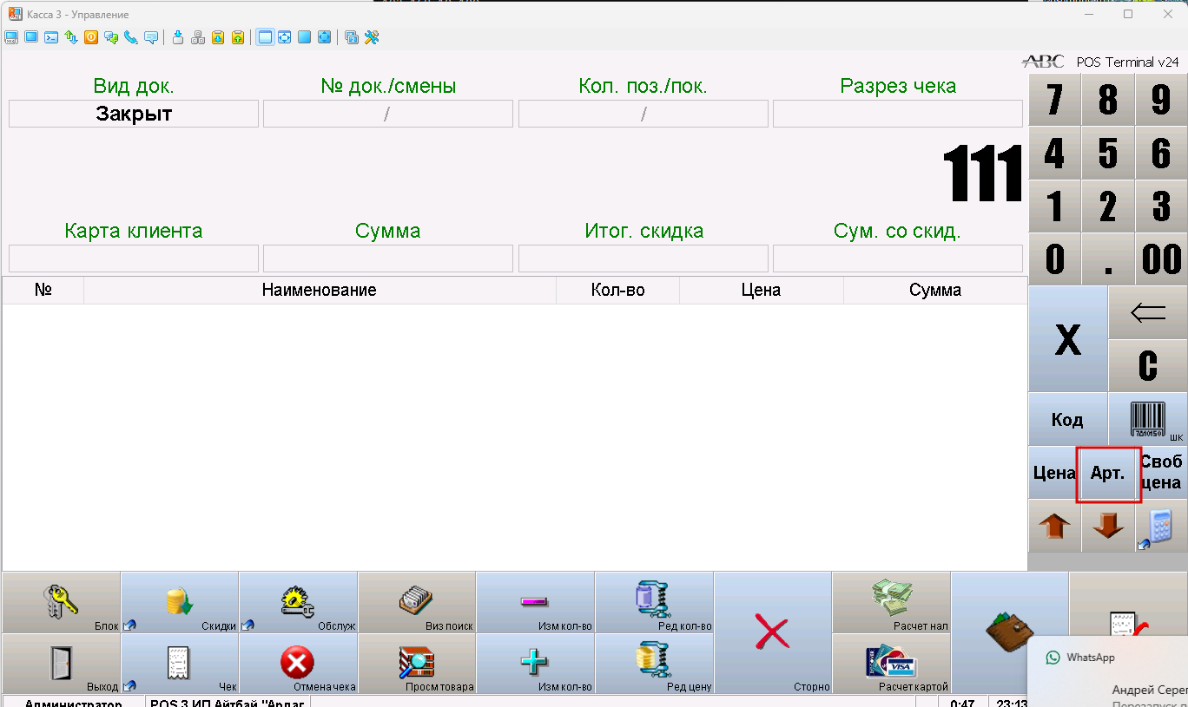Click the full control monitor-with-keyboard toolbar icon
Screen dimensions: 1188x707
[11, 37]
